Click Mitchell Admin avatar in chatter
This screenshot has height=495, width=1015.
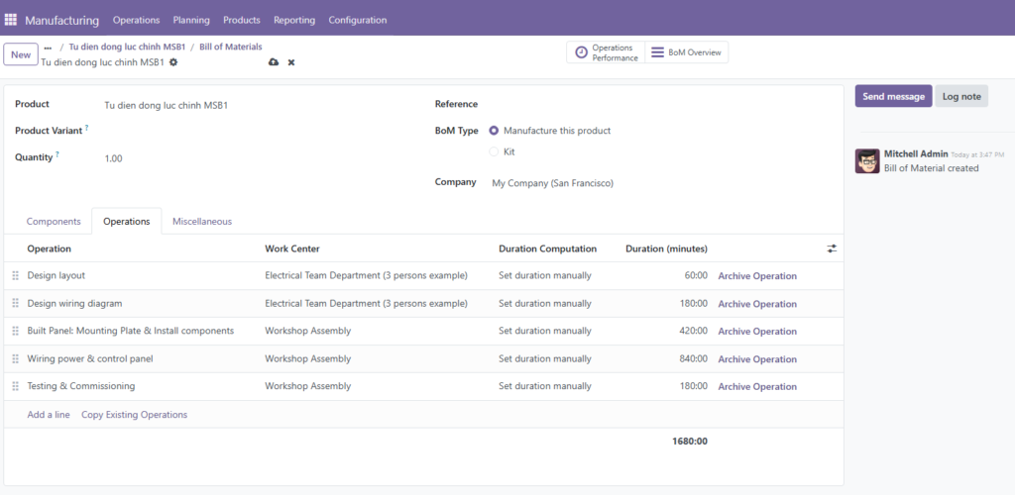(867, 161)
